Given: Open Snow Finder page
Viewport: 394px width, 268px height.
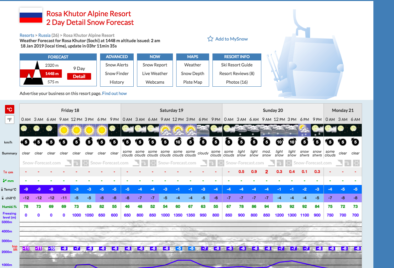Looking at the screenshot, I should pyautogui.click(x=117, y=73).
